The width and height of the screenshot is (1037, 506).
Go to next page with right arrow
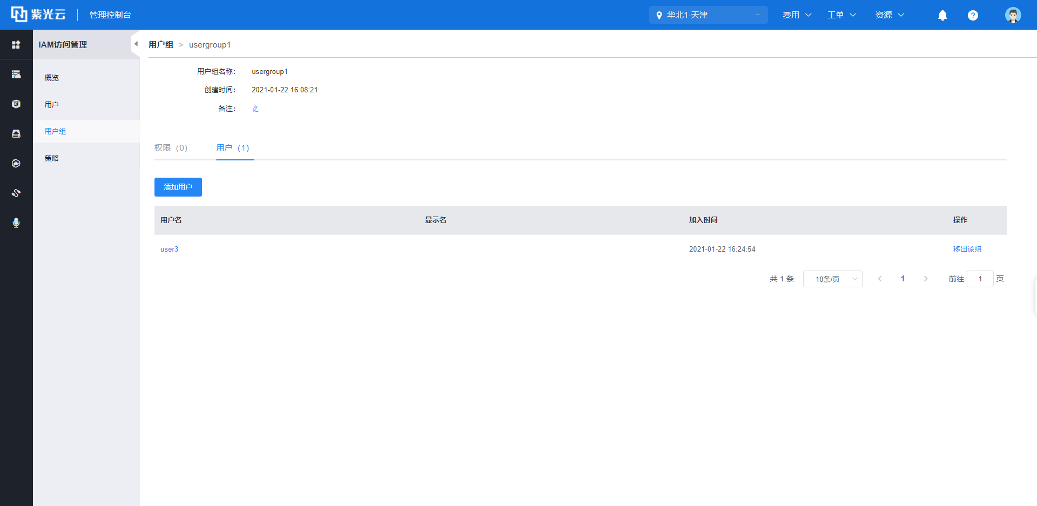tap(926, 279)
